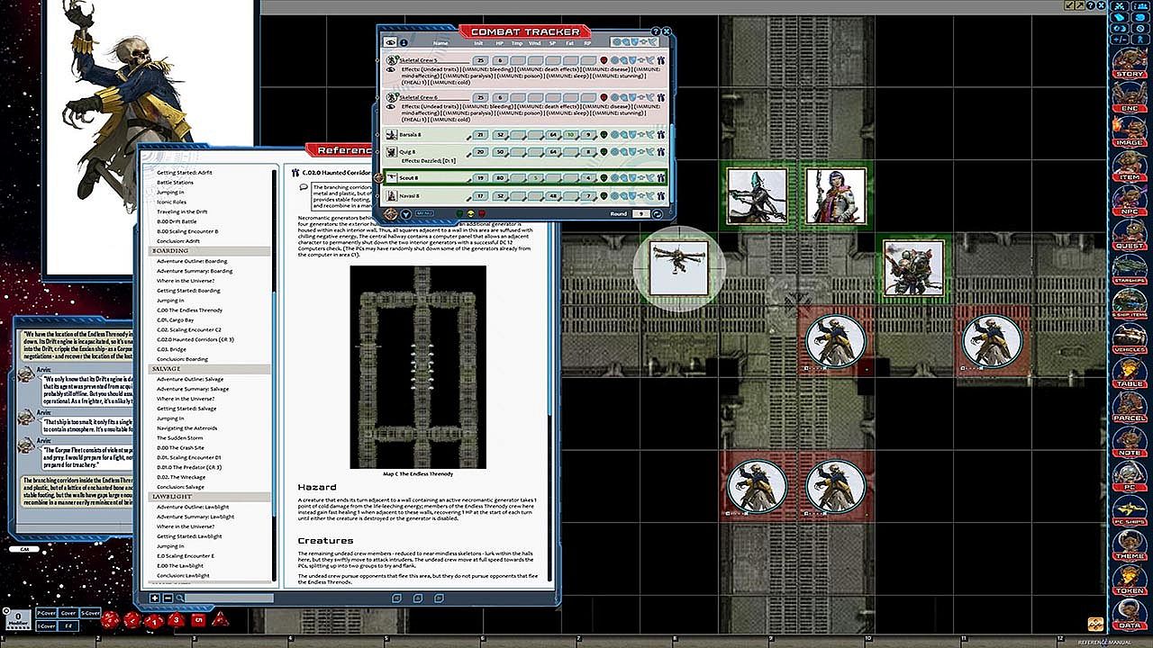Click the red friend-or-foe indicator for Skeletal Crew 6
The image size is (1153, 648).
(604, 97)
